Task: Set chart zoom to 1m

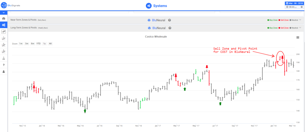Action: [x=21, y=44]
